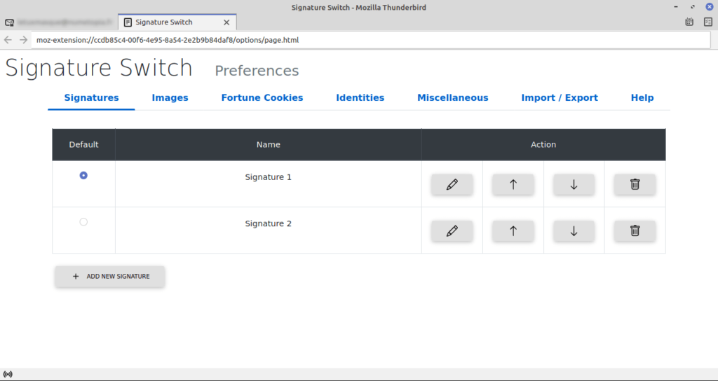The image size is (718, 381).
Task: Delete Signature 2 with the trash button
Action: tap(635, 231)
